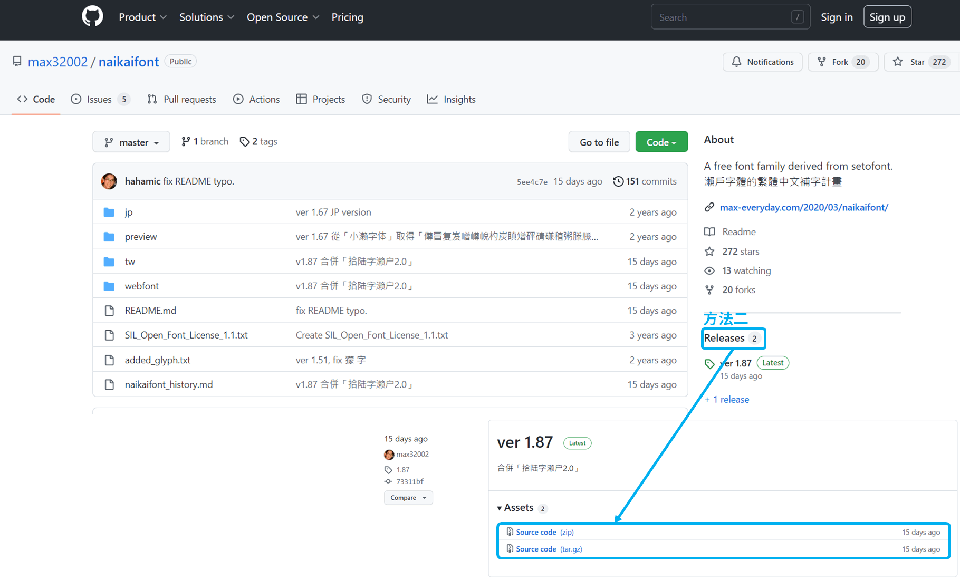Viewport: 960px width, 580px height.
Task: Open the naikaifont_history.md file
Action: pos(169,384)
